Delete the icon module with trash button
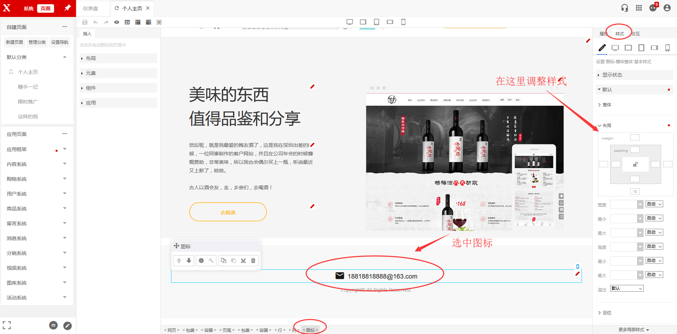 (253, 261)
